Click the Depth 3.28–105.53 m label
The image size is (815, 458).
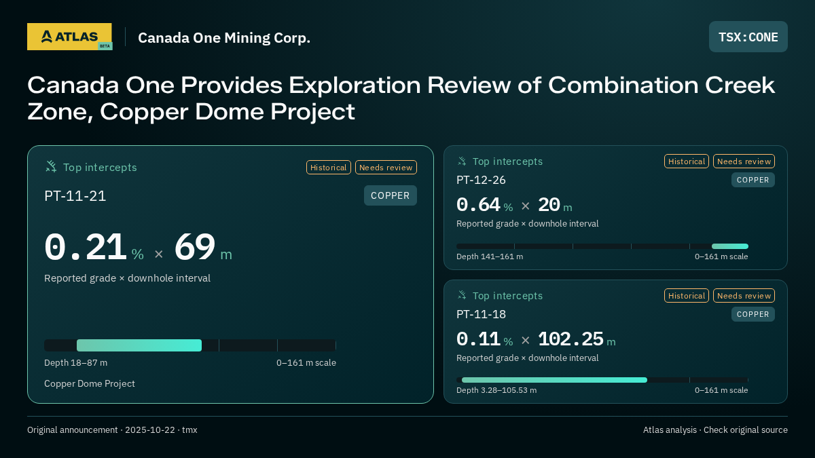496,390
